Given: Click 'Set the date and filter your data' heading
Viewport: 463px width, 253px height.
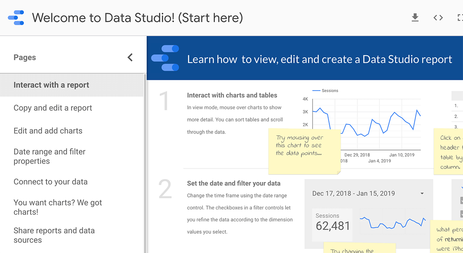Looking at the screenshot, I should (234, 184).
